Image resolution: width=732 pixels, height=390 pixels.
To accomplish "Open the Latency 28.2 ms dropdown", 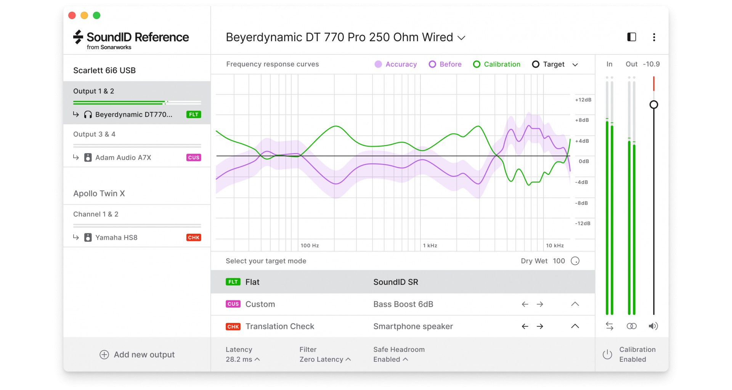I will pos(242,360).
